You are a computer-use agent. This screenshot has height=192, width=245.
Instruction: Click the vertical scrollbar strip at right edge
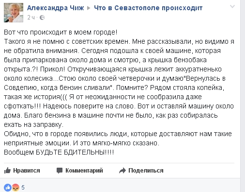pos(243,96)
